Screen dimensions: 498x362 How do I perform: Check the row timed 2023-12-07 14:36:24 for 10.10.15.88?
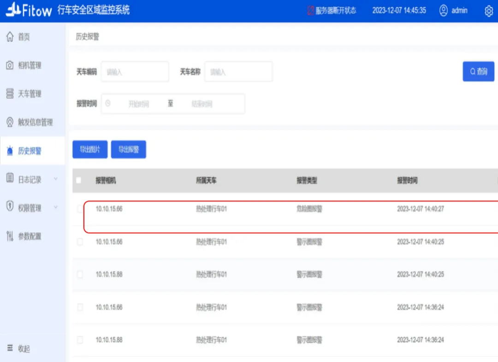(80, 340)
